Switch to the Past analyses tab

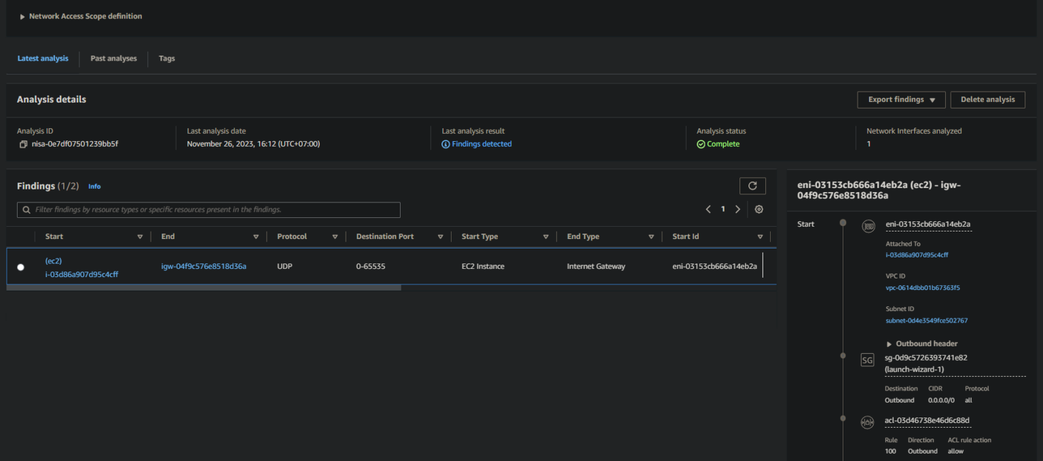click(x=113, y=58)
